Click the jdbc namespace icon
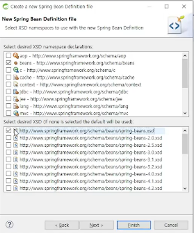This screenshot has width=194, height=233. pos(16,92)
